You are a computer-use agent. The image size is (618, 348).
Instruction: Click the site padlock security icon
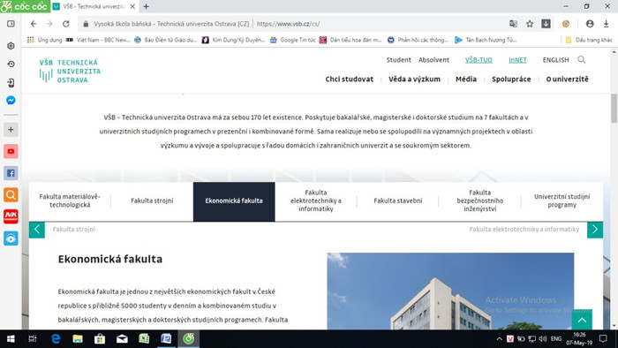click(86, 24)
